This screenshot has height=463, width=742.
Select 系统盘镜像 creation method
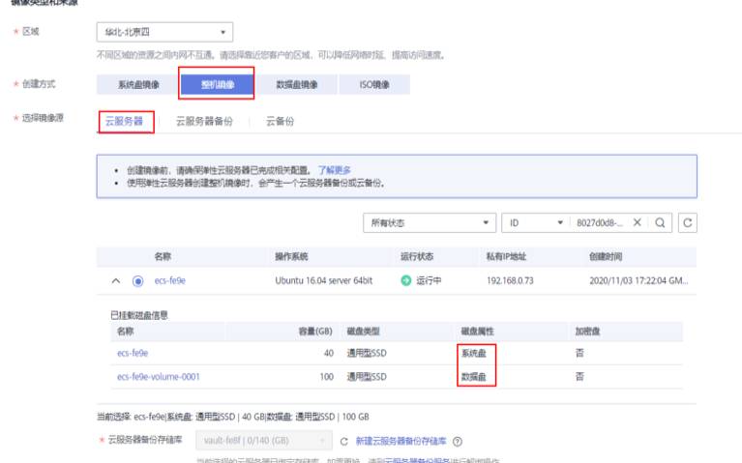click(138, 85)
